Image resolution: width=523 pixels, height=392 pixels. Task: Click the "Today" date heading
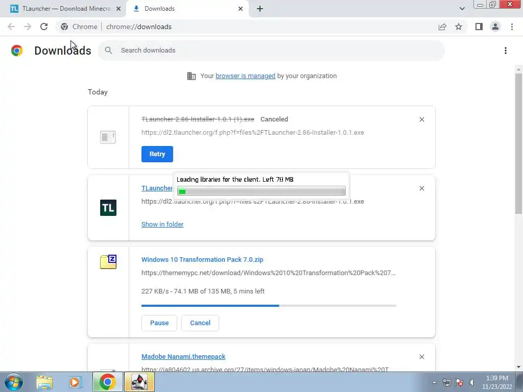tap(98, 92)
